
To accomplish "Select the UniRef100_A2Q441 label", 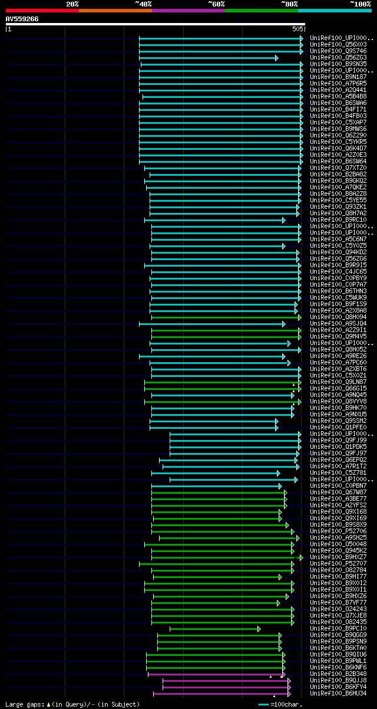I will [x=338, y=90].
